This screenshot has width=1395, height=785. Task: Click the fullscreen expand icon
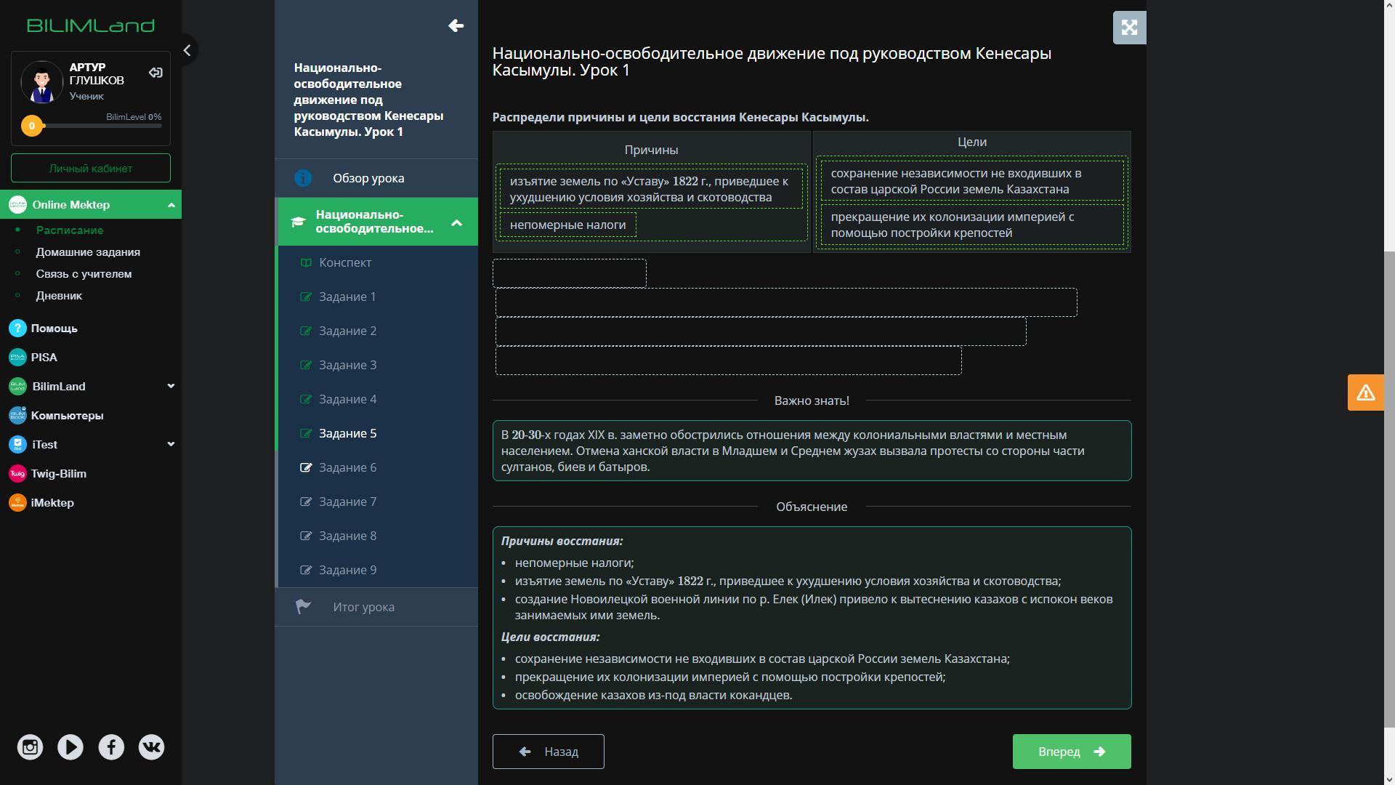pyautogui.click(x=1129, y=28)
